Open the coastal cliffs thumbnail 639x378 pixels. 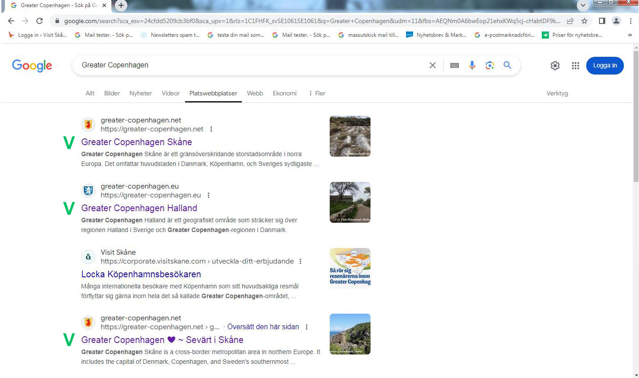[350, 334]
